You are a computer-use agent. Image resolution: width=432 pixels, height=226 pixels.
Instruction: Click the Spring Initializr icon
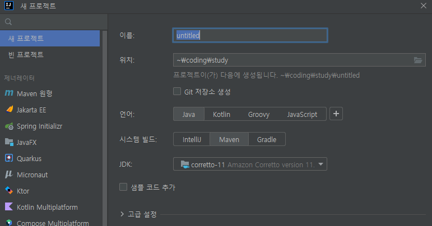(9, 126)
